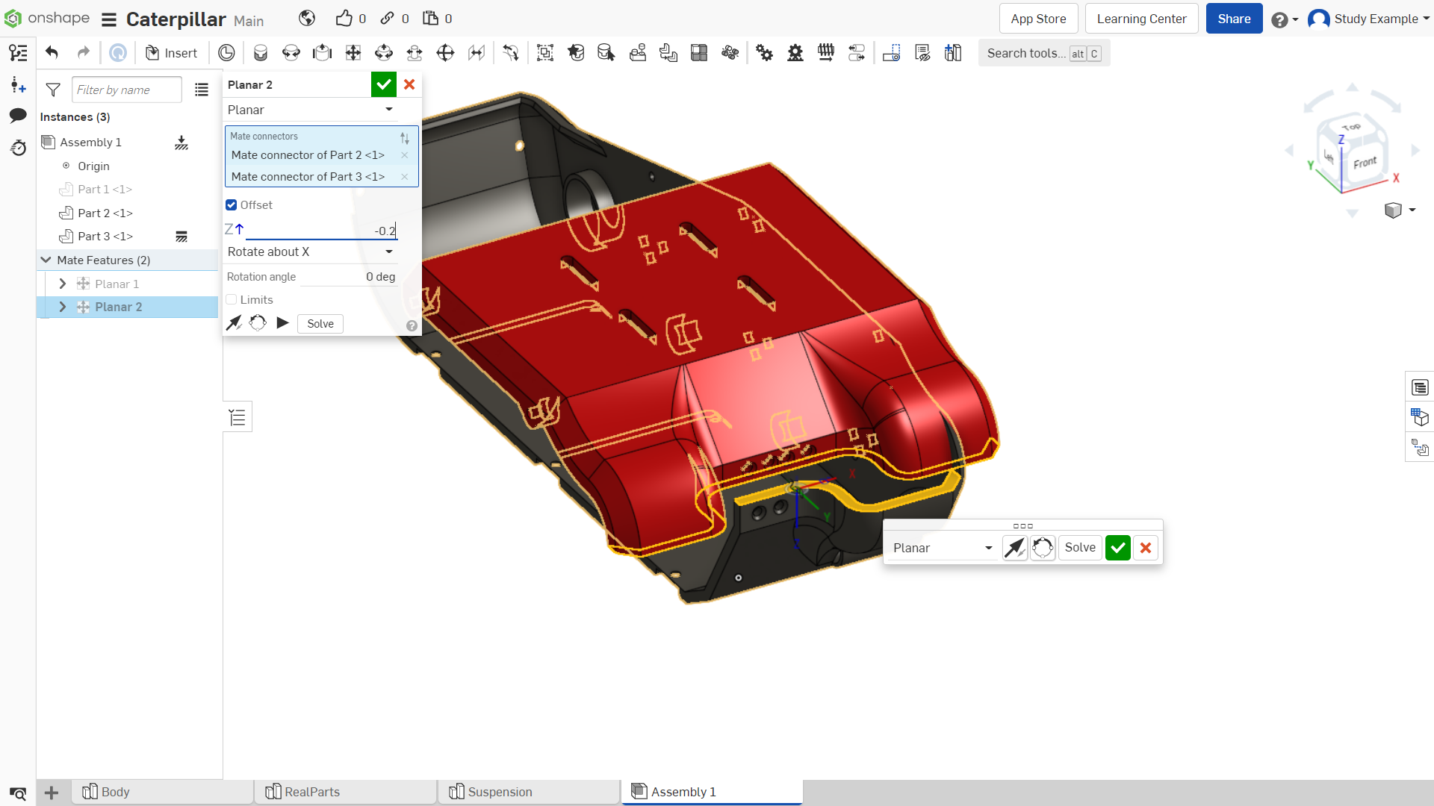Select the Gear relation tool
Viewport: 1434px width, 806px height.
(764, 53)
